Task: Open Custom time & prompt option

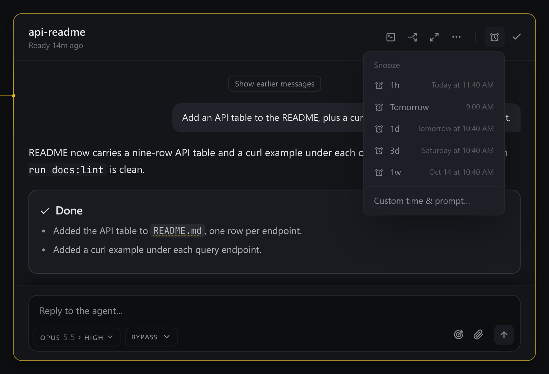Action: tap(434, 201)
